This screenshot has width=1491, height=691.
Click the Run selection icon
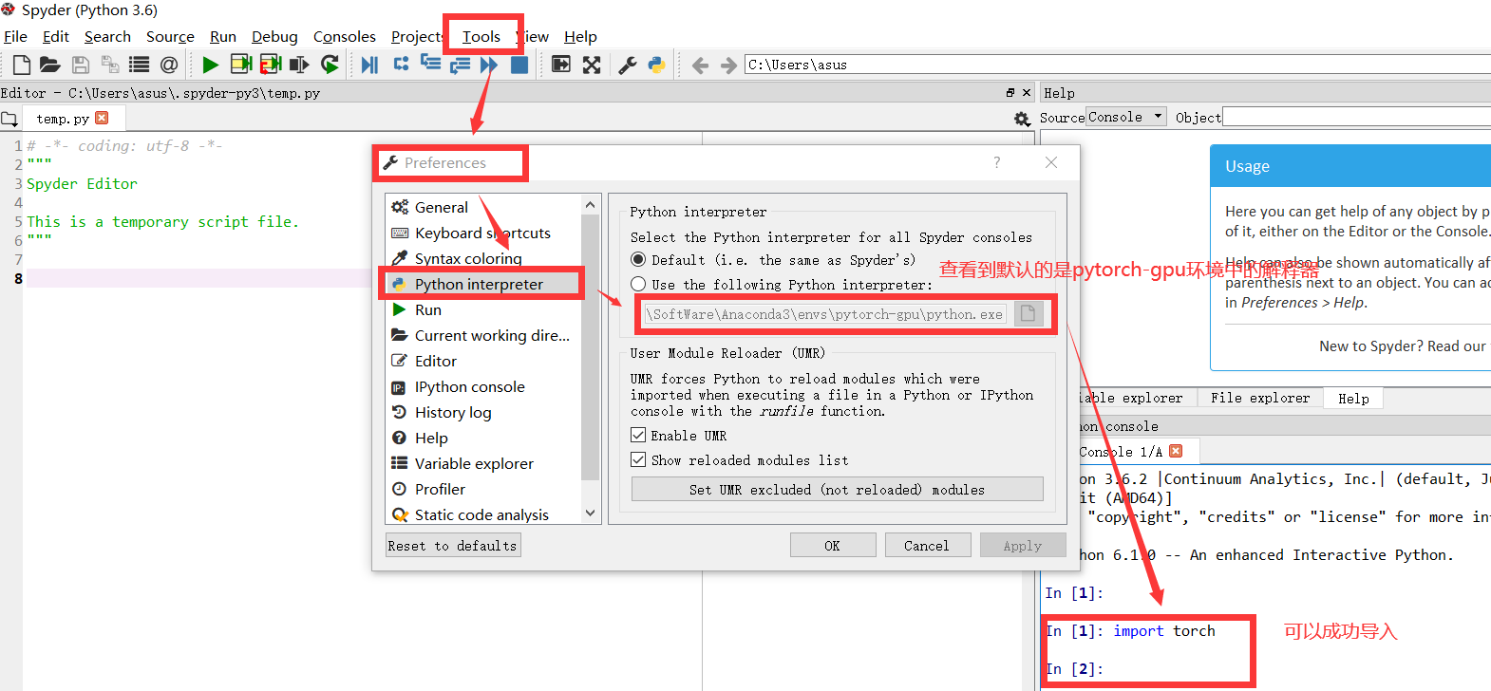click(x=299, y=65)
